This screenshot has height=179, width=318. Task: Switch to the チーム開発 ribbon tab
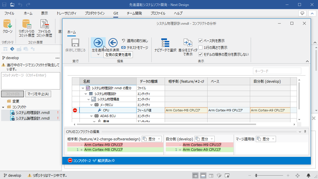[x=134, y=13]
